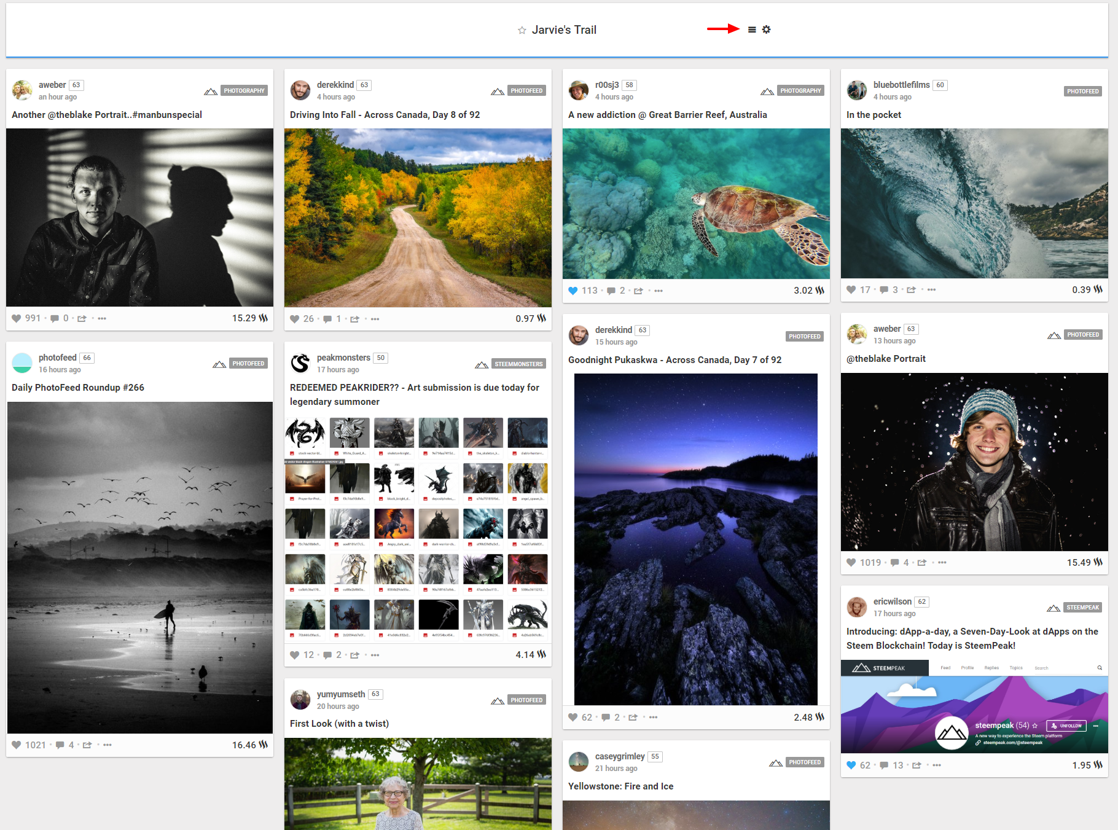Reblog the @theblake Portrait post

(x=921, y=563)
